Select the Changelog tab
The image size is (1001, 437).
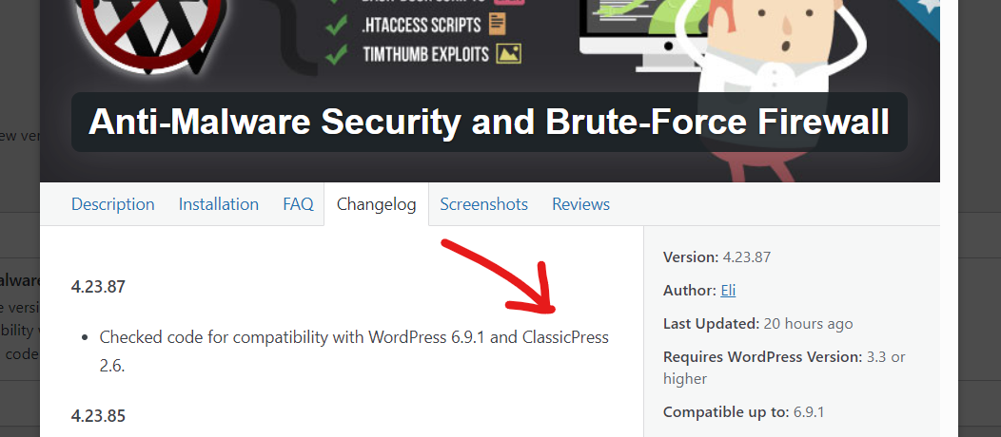click(376, 204)
